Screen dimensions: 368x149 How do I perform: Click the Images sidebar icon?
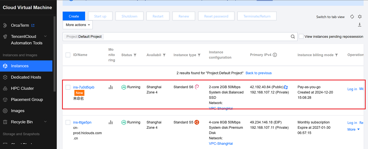pos(5,111)
